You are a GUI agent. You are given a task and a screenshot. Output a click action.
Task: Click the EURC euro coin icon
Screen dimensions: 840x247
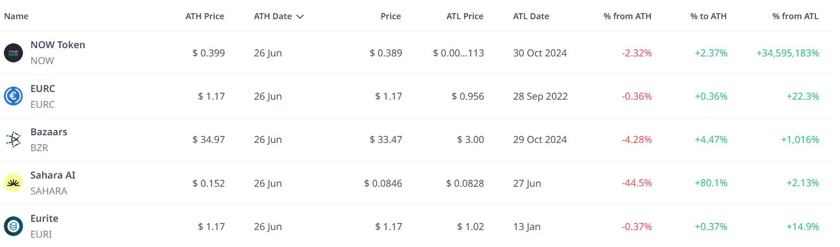click(x=13, y=96)
